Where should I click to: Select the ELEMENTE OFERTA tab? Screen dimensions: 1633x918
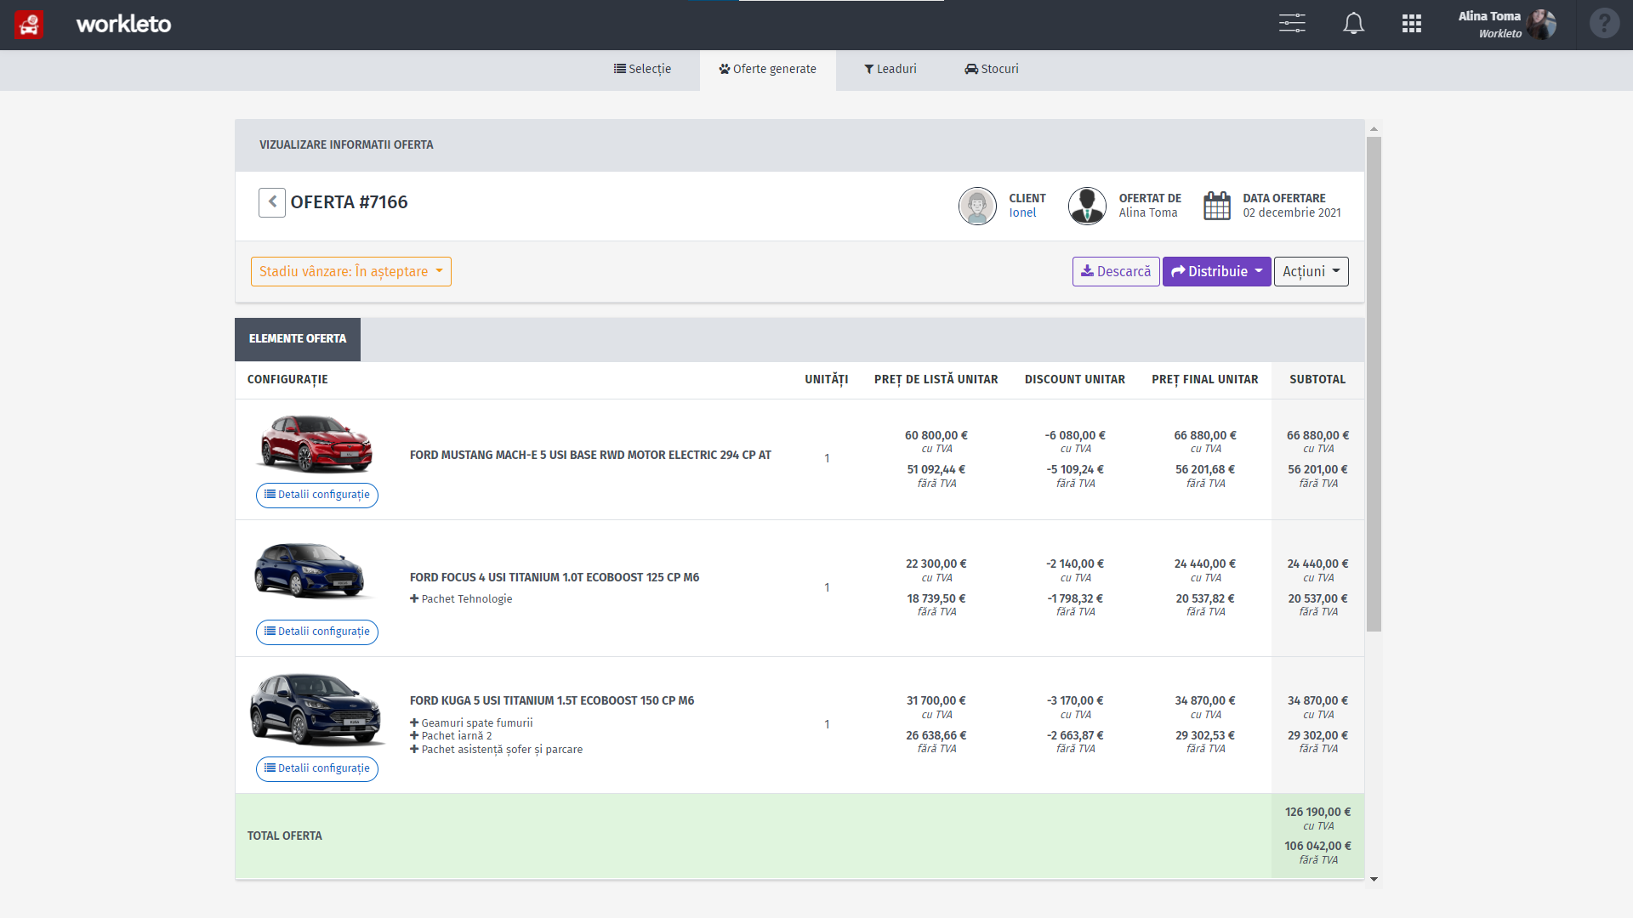(298, 339)
